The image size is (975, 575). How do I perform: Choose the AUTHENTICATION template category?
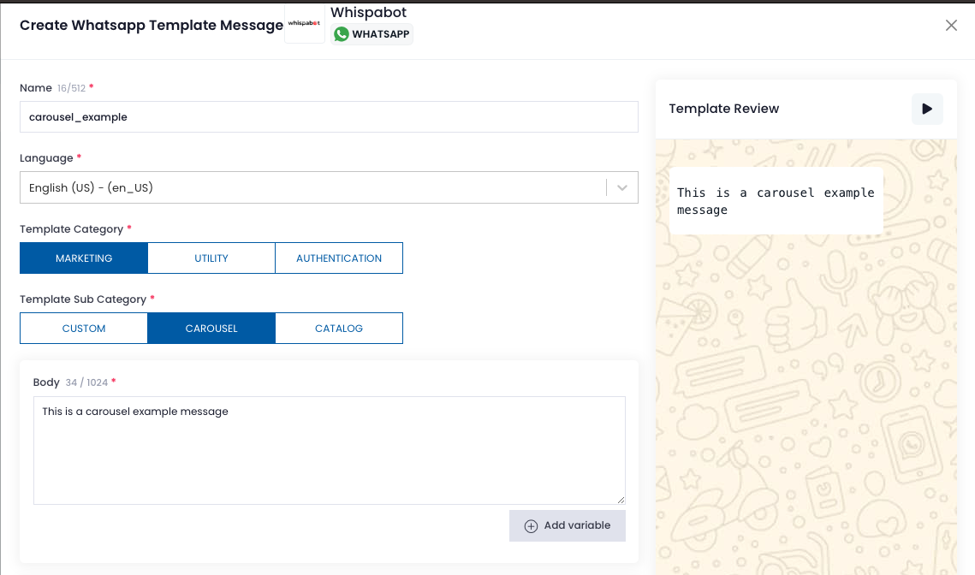(339, 258)
